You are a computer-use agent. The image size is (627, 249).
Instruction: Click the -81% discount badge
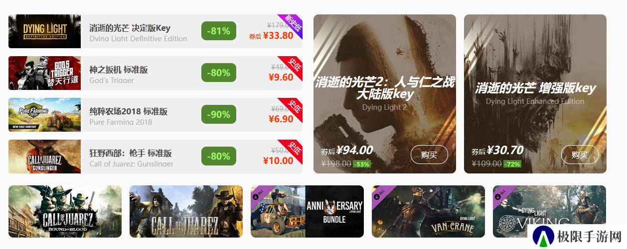pyautogui.click(x=219, y=31)
